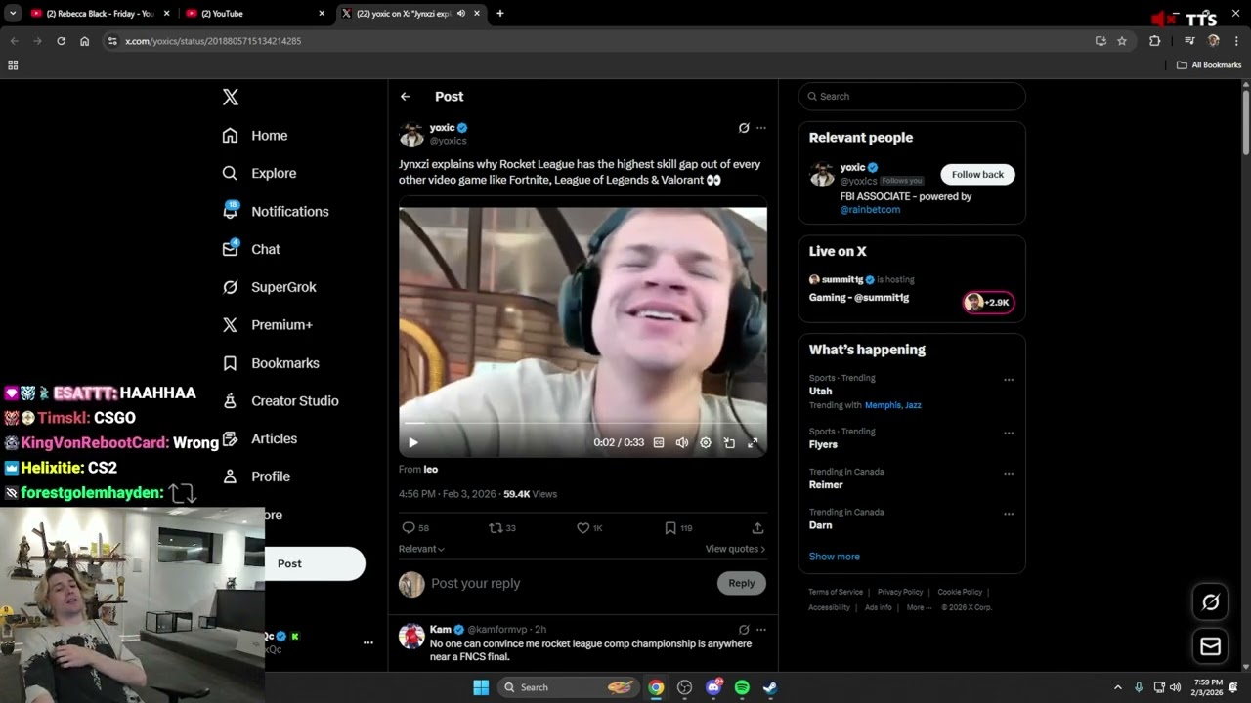Image resolution: width=1251 pixels, height=703 pixels.
Task: Click the X search box
Action: point(912,97)
